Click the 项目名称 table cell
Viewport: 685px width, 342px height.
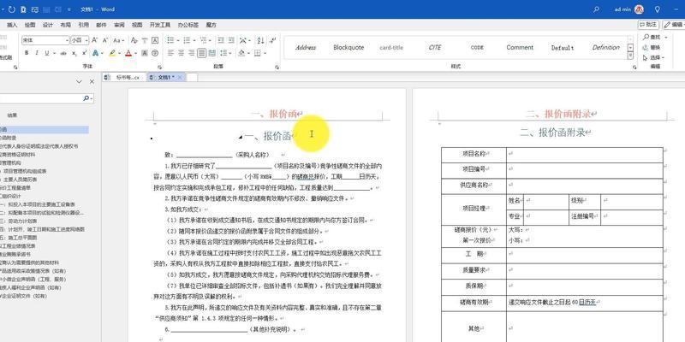point(474,154)
